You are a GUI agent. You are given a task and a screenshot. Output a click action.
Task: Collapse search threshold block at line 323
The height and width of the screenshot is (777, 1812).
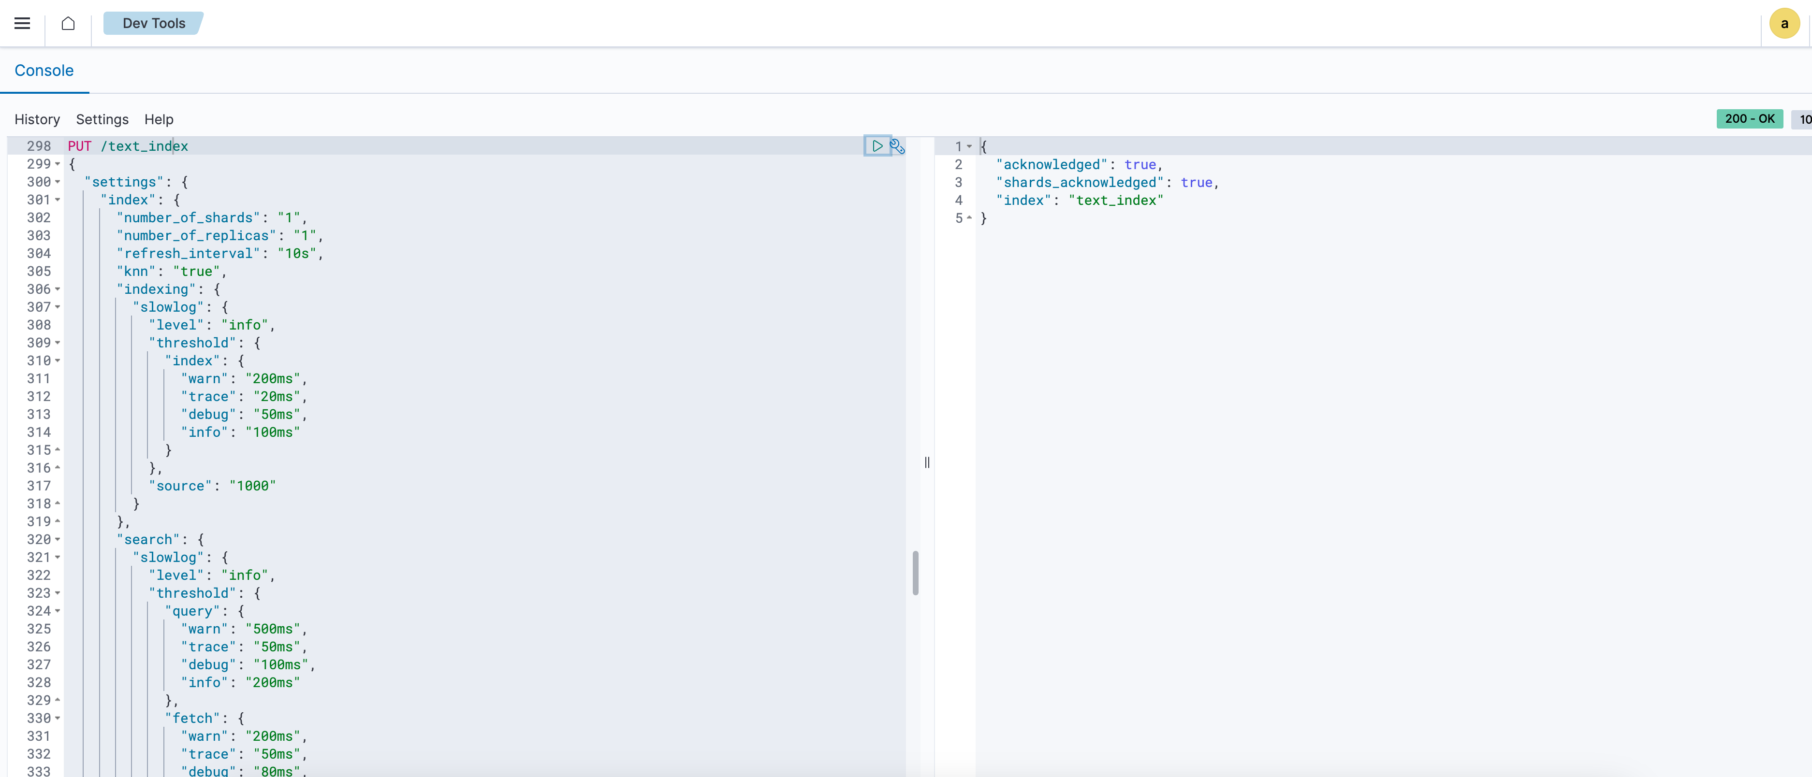[58, 593]
